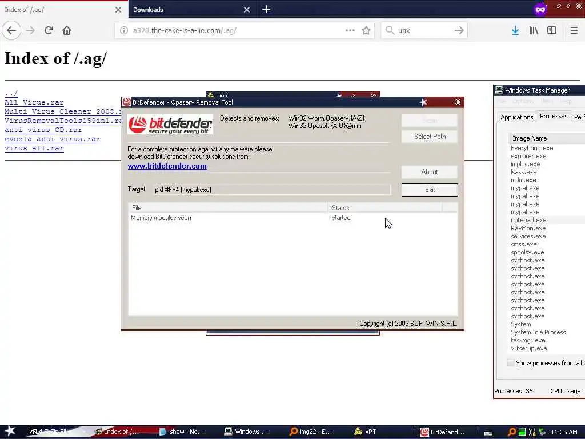Viewport: 585px width, 439px height.
Task: Click the About button in BitDefender
Action: click(430, 172)
